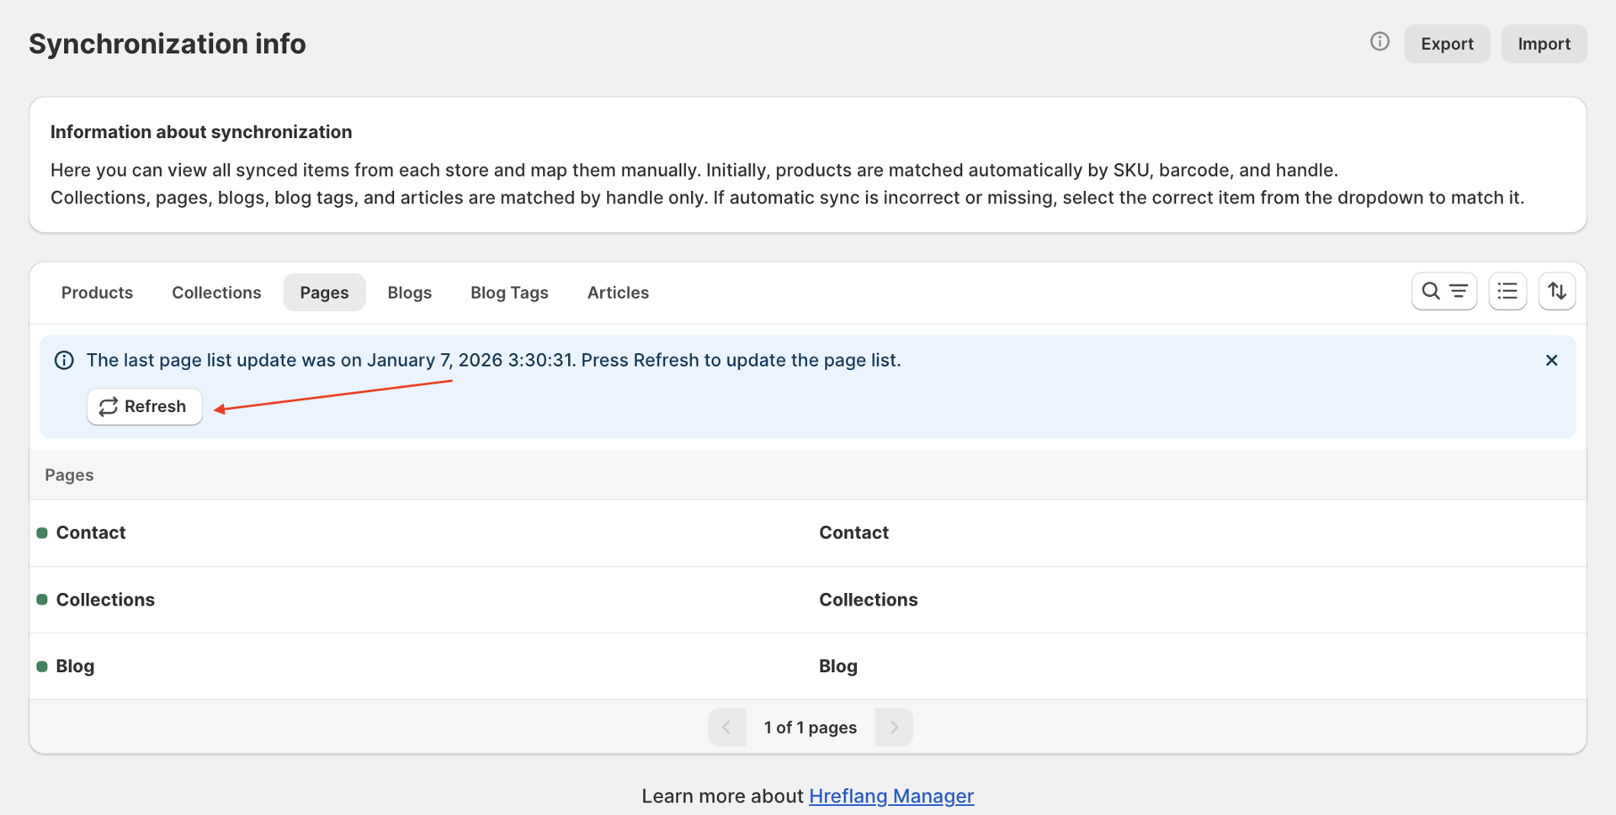
Task: Open the Blog Tags tab
Action: click(509, 293)
